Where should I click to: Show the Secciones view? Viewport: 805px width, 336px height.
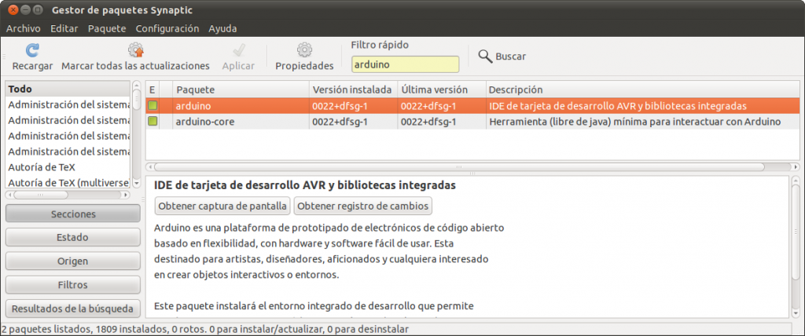tap(73, 214)
